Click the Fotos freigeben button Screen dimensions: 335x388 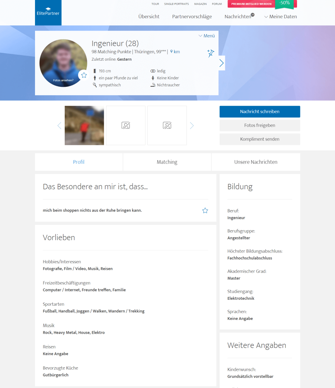[260, 125]
